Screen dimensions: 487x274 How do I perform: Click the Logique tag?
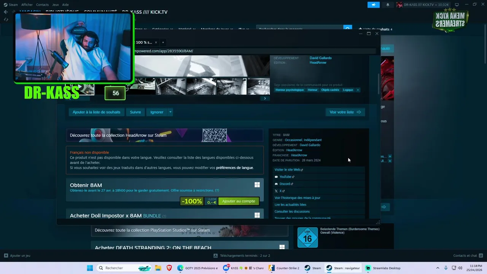tap(348, 90)
